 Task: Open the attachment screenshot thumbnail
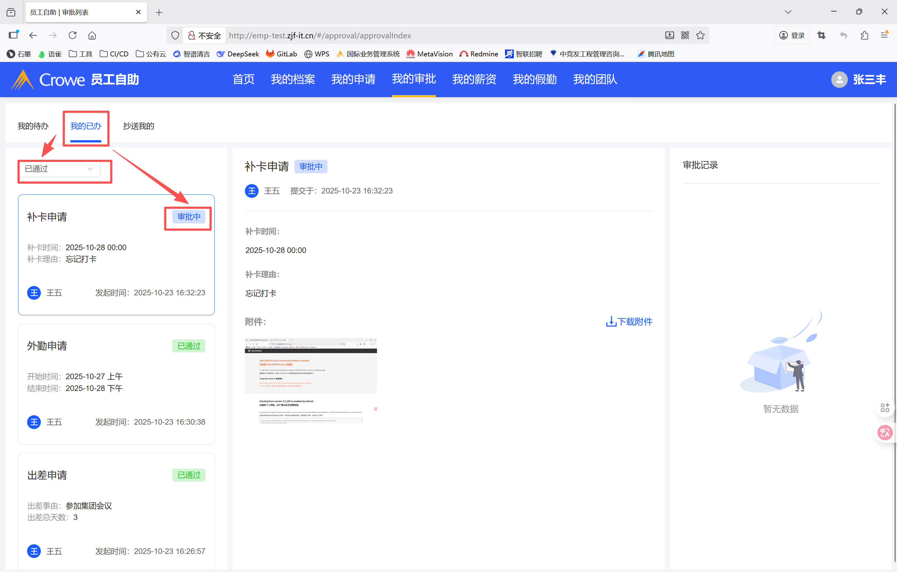click(311, 381)
